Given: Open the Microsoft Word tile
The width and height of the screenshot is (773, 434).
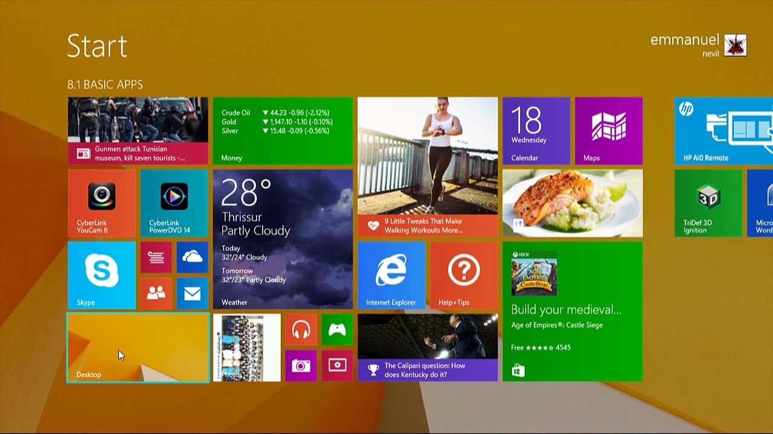Looking at the screenshot, I should click(x=760, y=203).
